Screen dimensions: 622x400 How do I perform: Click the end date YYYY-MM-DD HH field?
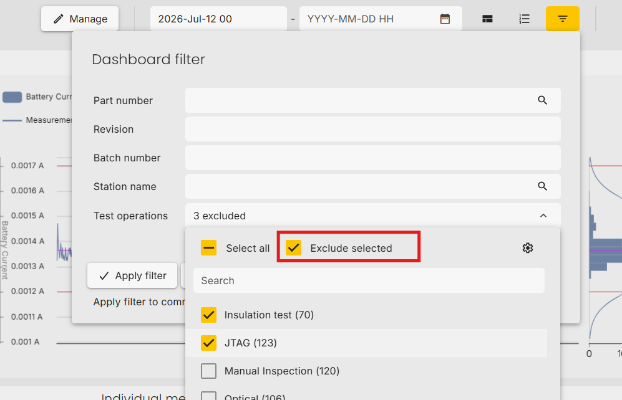[369, 19]
